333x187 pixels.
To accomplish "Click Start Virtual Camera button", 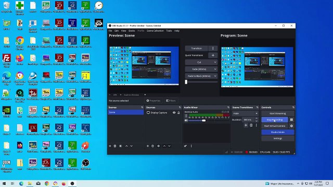I will coord(275,126).
